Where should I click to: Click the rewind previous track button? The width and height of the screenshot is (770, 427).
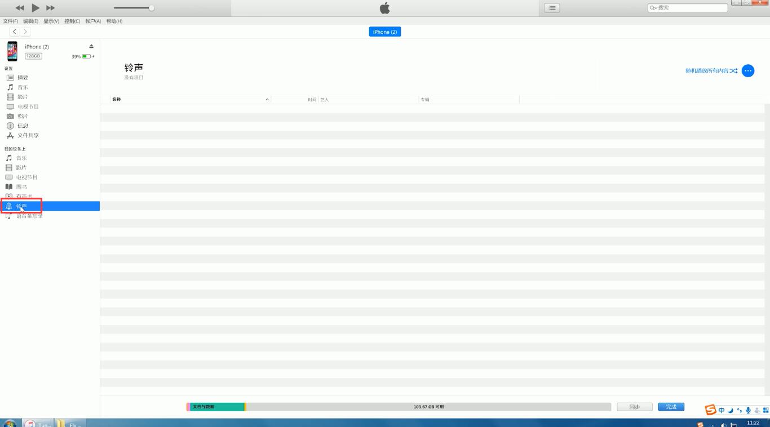point(20,8)
